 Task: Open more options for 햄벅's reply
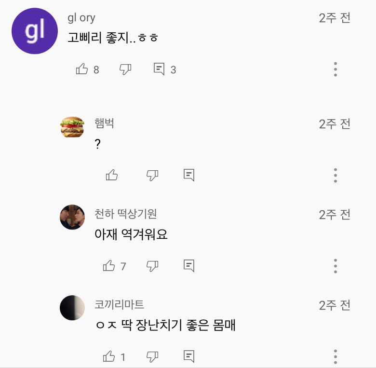tap(336, 175)
